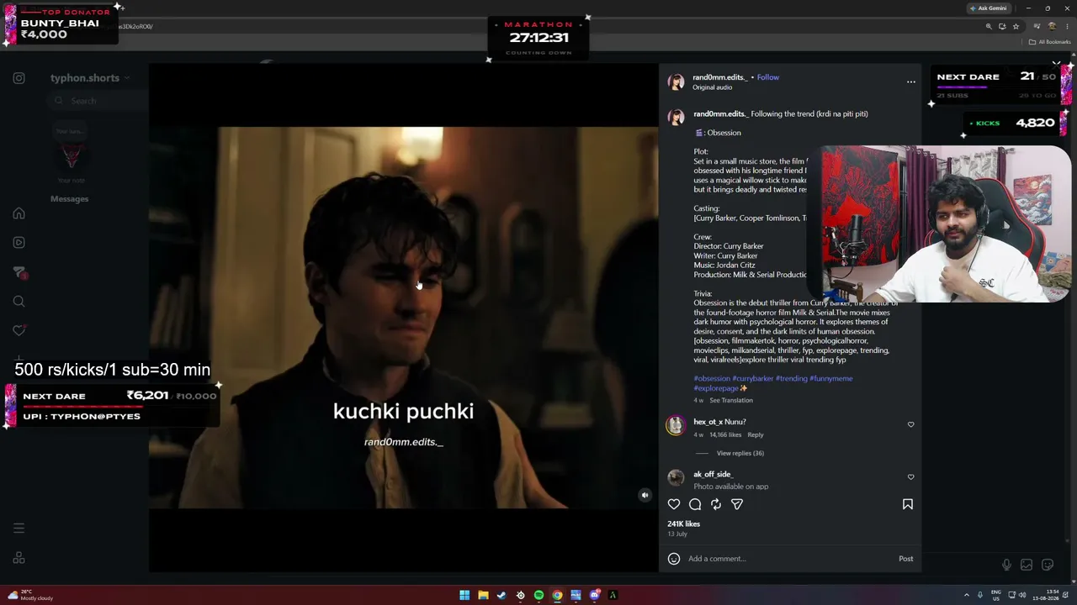Like the ak_off_side_ comment

910,476
